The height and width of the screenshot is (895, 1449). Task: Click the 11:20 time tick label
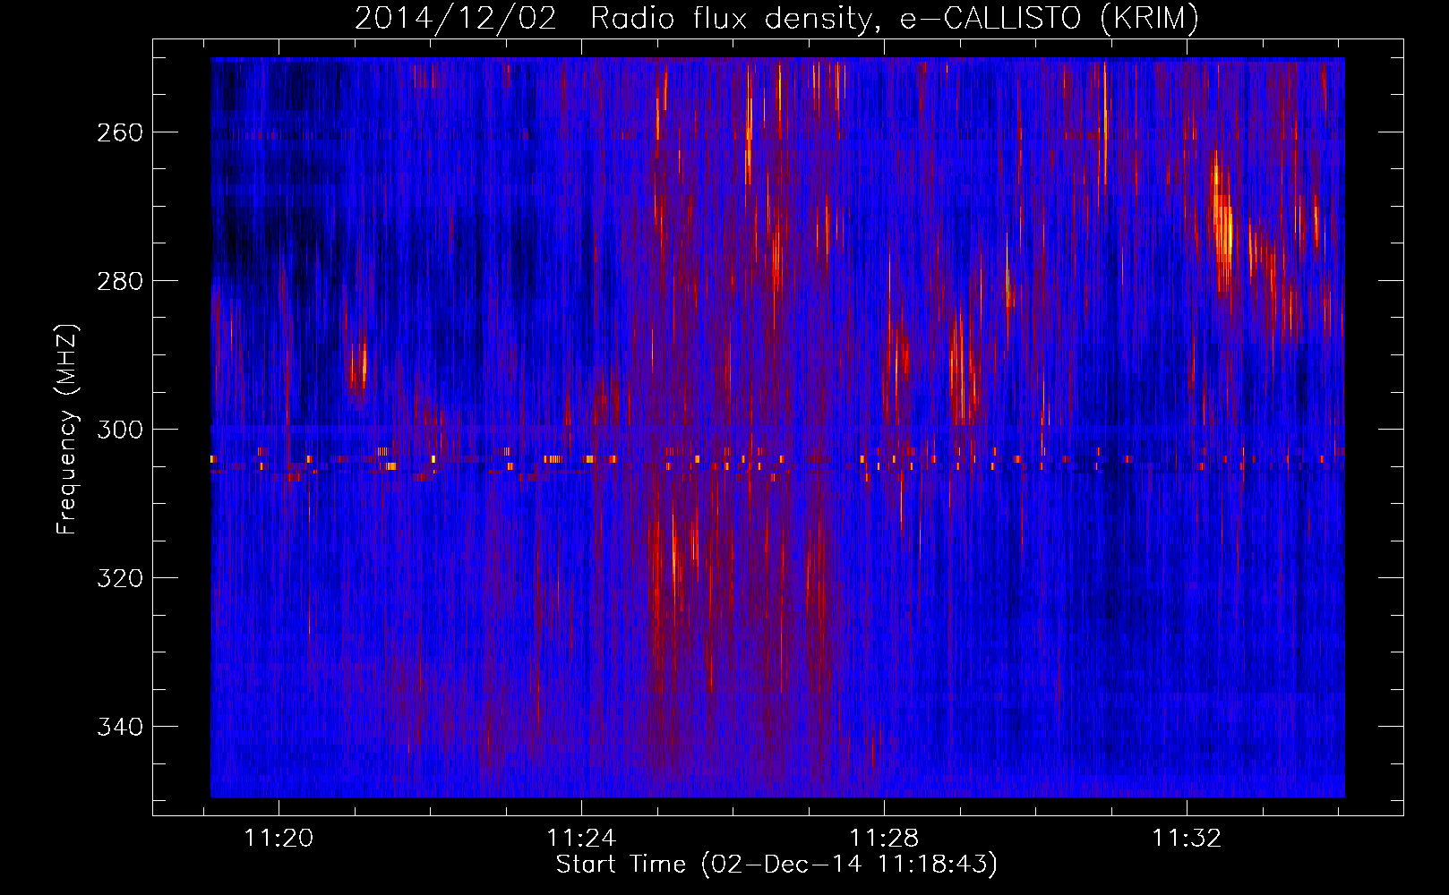coord(279,838)
